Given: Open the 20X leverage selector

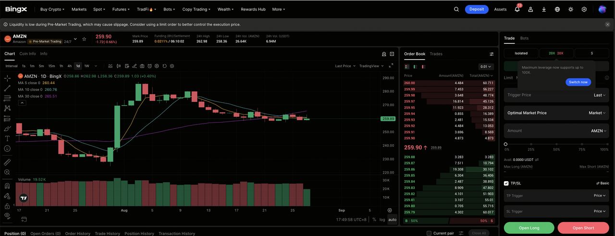Looking at the screenshot, I should [556, 53].
